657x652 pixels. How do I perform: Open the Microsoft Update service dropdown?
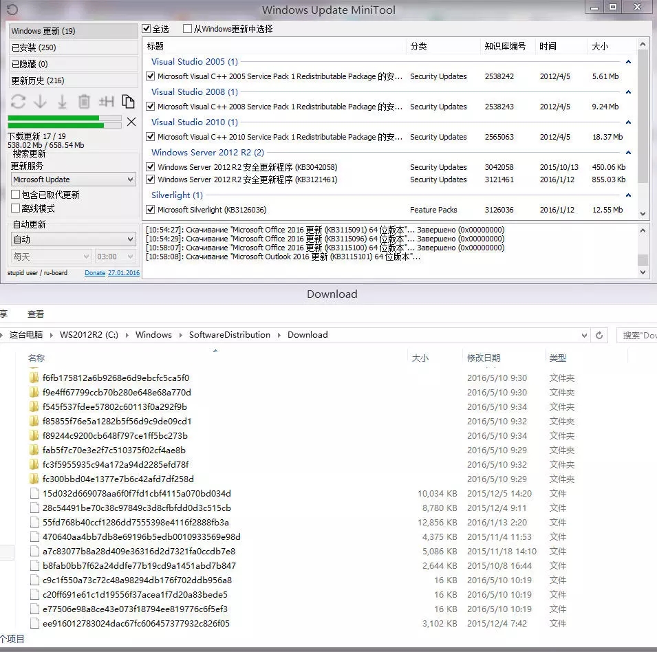(x=73, y=180)
